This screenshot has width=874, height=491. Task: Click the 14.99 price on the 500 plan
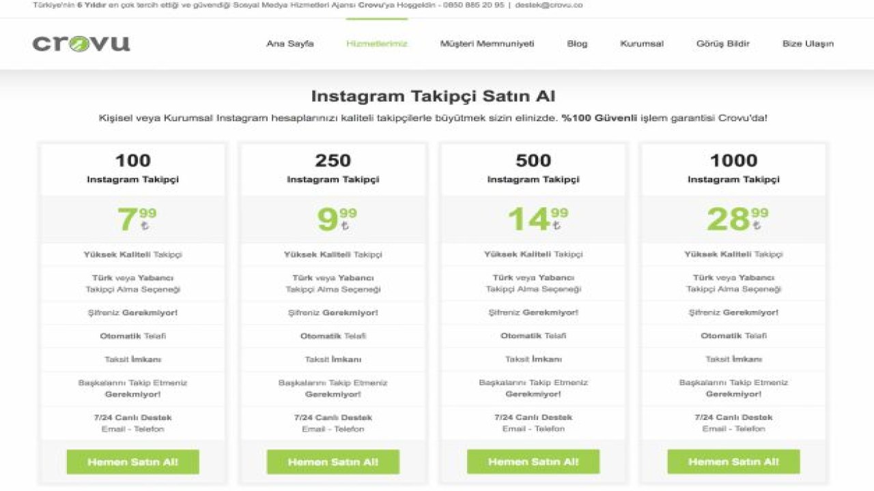[536, 219]
